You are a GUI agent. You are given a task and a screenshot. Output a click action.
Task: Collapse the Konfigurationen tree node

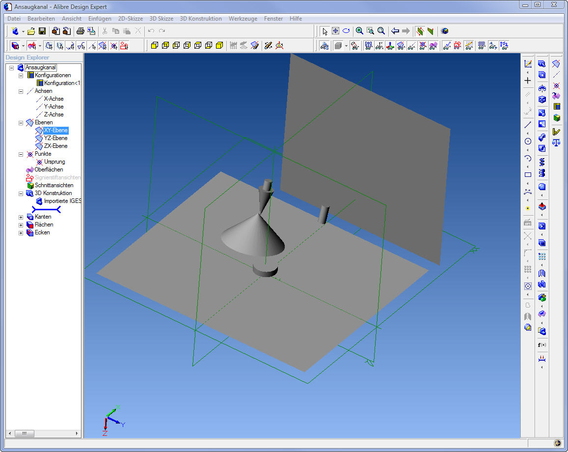[x=21, y=76]
